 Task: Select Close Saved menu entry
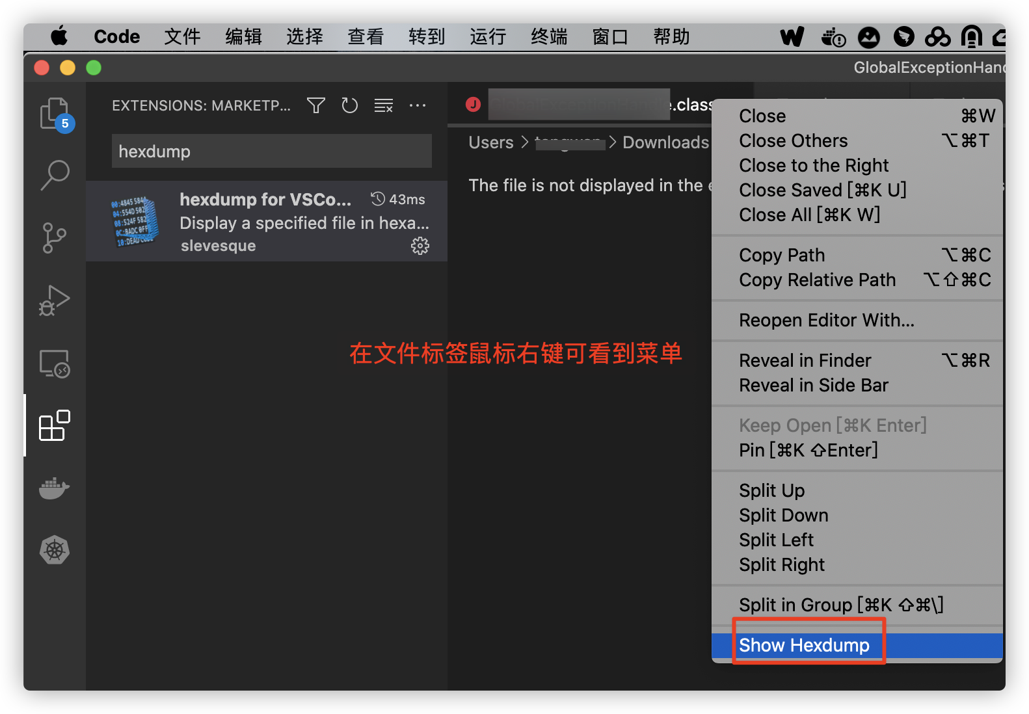(857, 190)
